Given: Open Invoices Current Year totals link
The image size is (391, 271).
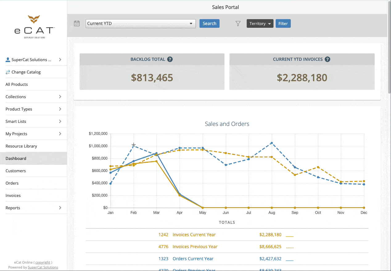Looking at the screenshot, I should tap(194, 235).
